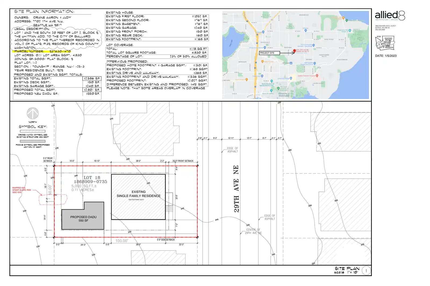The height and width of the screenshot is (286, 430).
Task: Click the PROJECT SITE label on the map
Action: click(270, 53)
